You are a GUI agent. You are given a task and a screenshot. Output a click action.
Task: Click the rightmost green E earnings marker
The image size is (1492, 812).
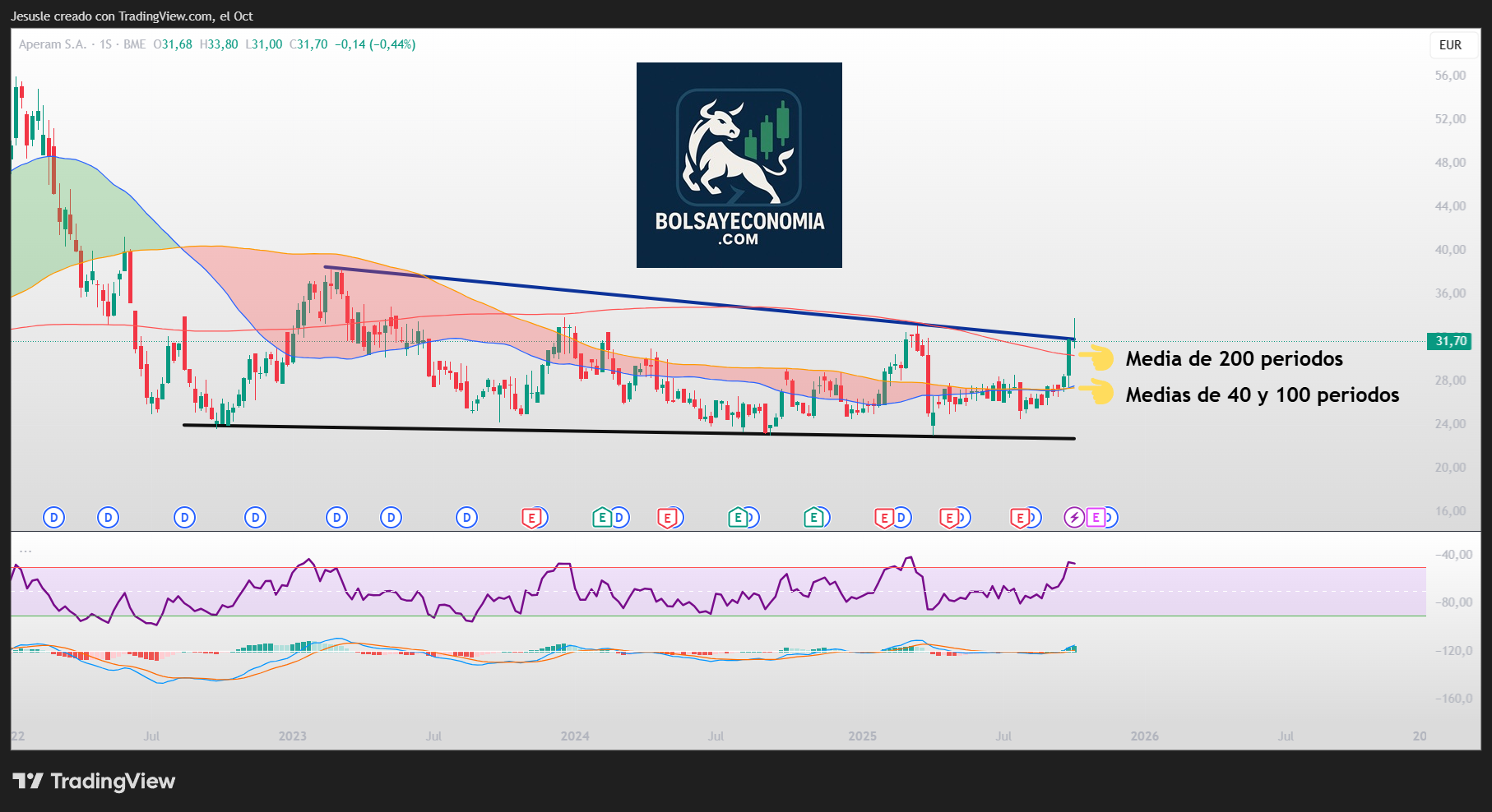tap(813, 517)
